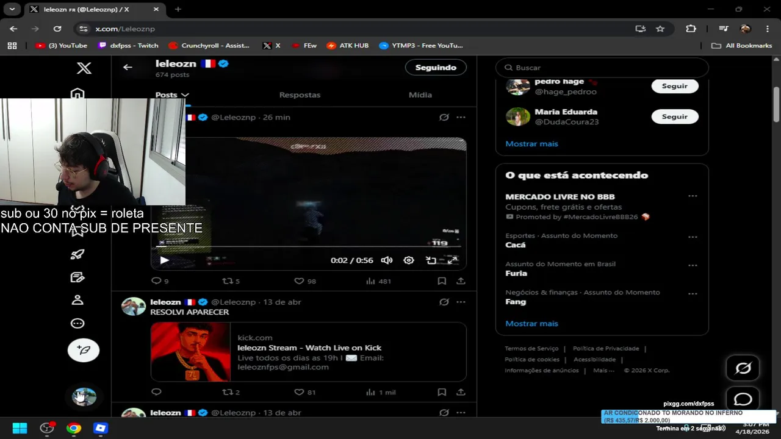Screen dimensions: 781x439
Task: Open the YTMP3 bookmark
Action: tap(421, 46)
